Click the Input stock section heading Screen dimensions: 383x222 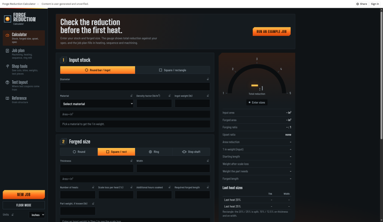click(80, 60)
